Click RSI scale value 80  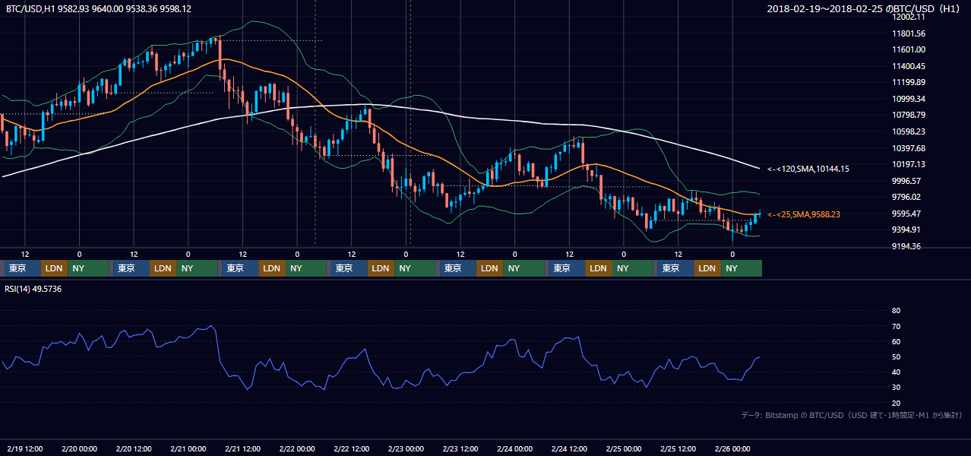coord(896,311)
